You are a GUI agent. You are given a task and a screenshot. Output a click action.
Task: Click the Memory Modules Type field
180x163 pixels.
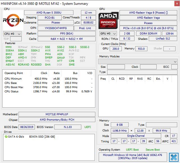tap(142, 72)
